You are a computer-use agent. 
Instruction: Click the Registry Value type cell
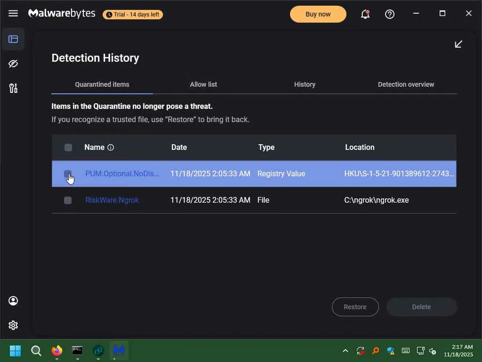(281, 173)
